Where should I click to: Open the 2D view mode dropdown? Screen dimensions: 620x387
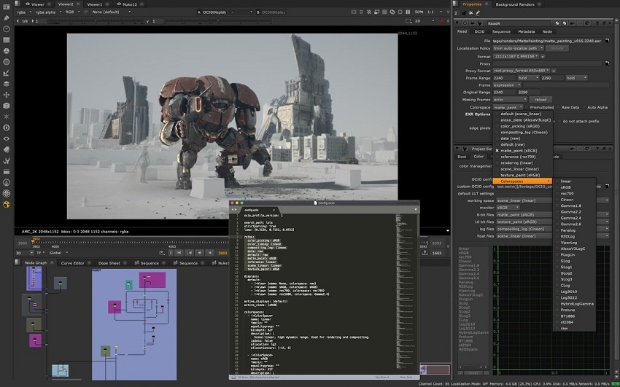(x=424, y=21)
